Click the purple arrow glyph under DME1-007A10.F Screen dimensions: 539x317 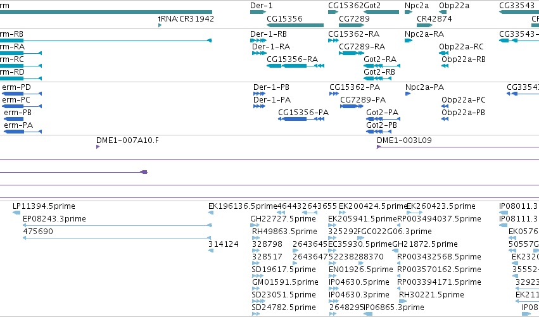[98, 147]
